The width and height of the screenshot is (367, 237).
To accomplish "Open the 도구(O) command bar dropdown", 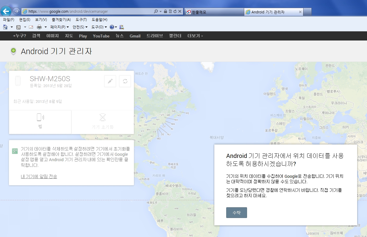I will click(x=99, y=27).
